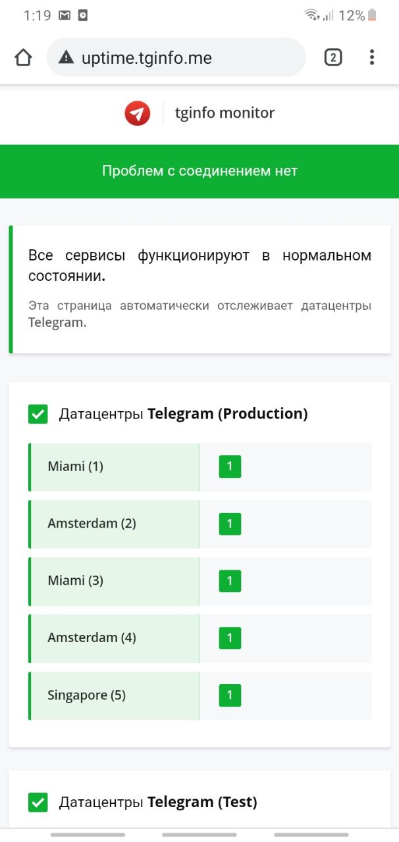This screenshot has height=842, width=399.
Task: Tap the Telegram (Production) section heading
Action: pyautogui.click(x=183, y=414)
